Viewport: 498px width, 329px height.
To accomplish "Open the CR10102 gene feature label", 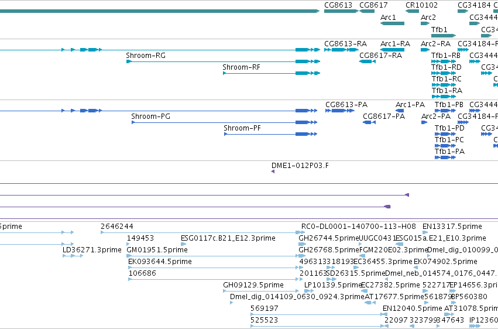I will click(x=421, y=5).
